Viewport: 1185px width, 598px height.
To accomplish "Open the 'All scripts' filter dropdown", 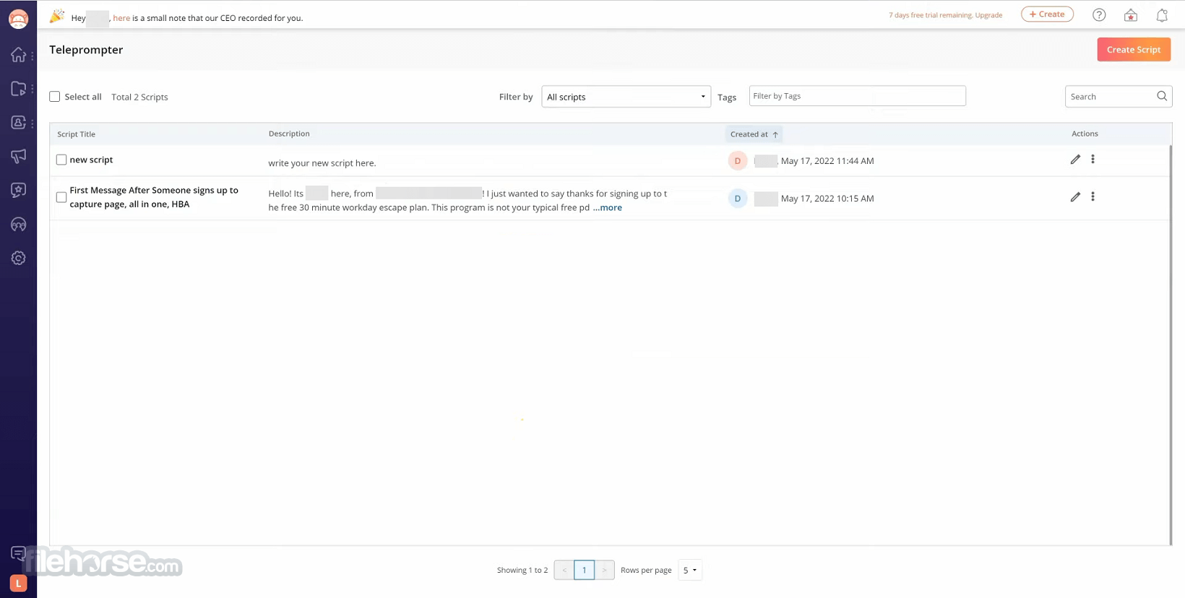I will [x=626, y=97].
